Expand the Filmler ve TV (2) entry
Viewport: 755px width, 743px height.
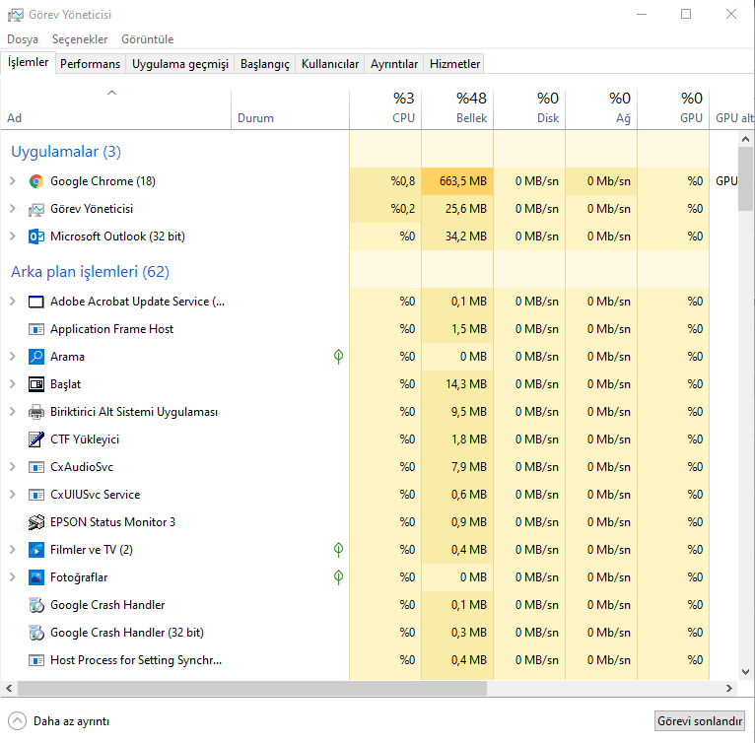pyautogui.click(x=13, y=550)
